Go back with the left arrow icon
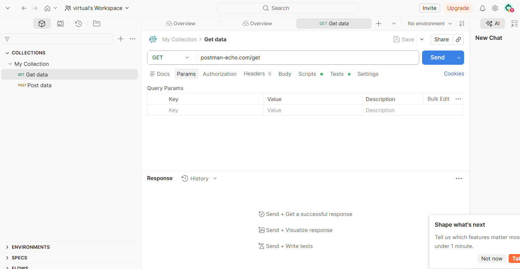Viewport: 520px width, 269px height. tap(24, 8)
